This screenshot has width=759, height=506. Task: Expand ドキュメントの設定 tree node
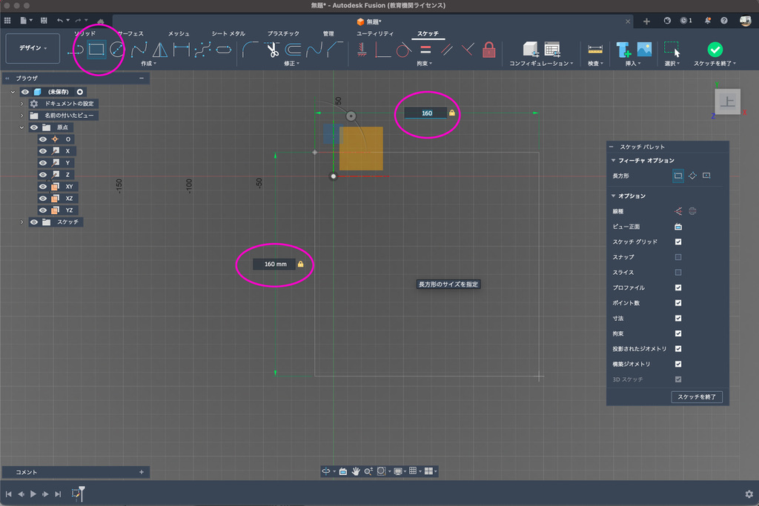tap(21, 104)
